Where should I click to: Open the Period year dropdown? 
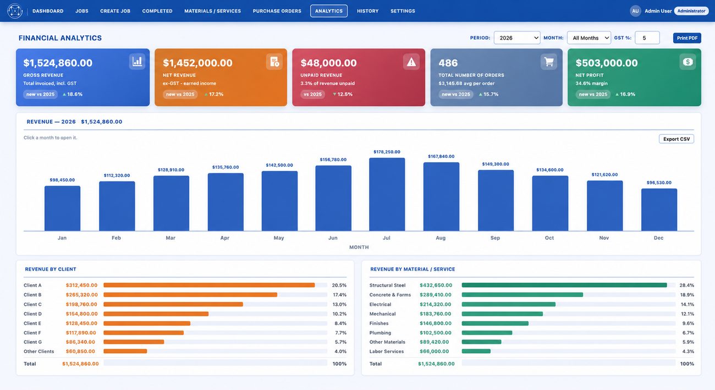tap(517, 38)
